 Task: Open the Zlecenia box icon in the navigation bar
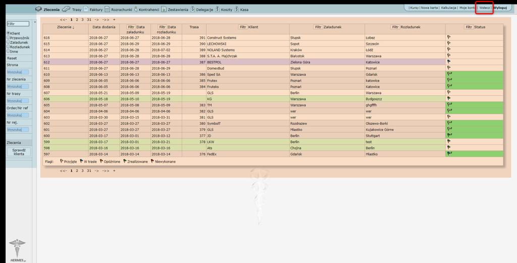click(x=38, y=9)
